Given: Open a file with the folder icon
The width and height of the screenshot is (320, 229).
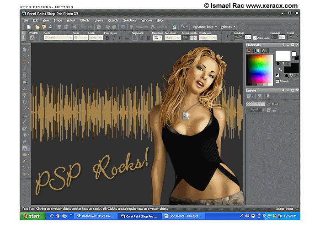Looking at the screenshot, I should point(37,27).
